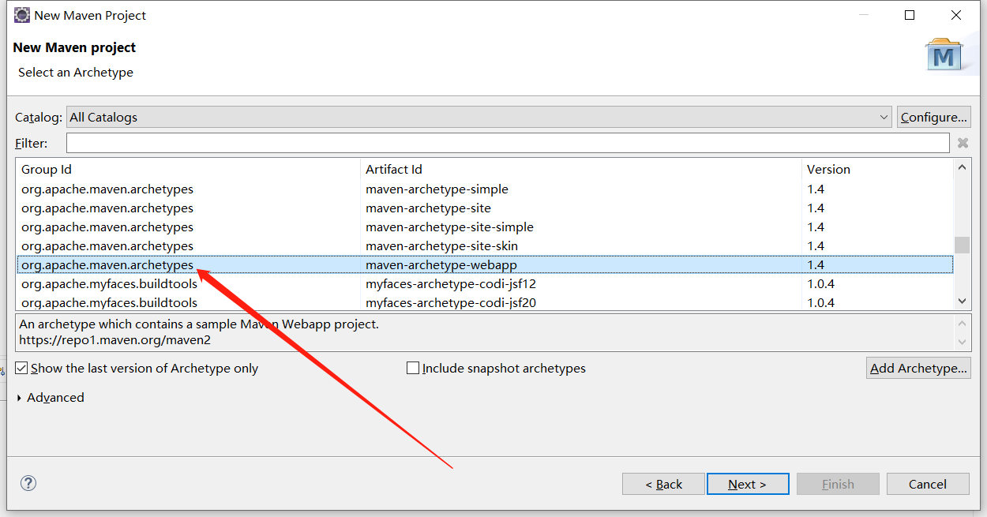Select the maven-archetype-site-simple row

click(x=485, y=227)
